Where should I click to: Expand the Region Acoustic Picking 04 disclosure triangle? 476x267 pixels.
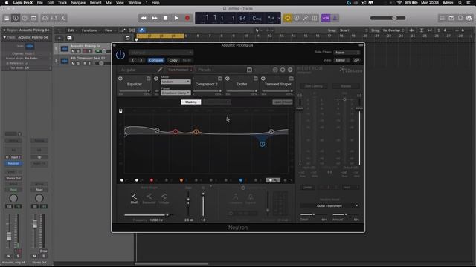point(4,30)
